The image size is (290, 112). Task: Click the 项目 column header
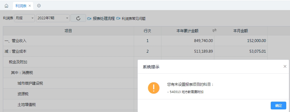68,31
